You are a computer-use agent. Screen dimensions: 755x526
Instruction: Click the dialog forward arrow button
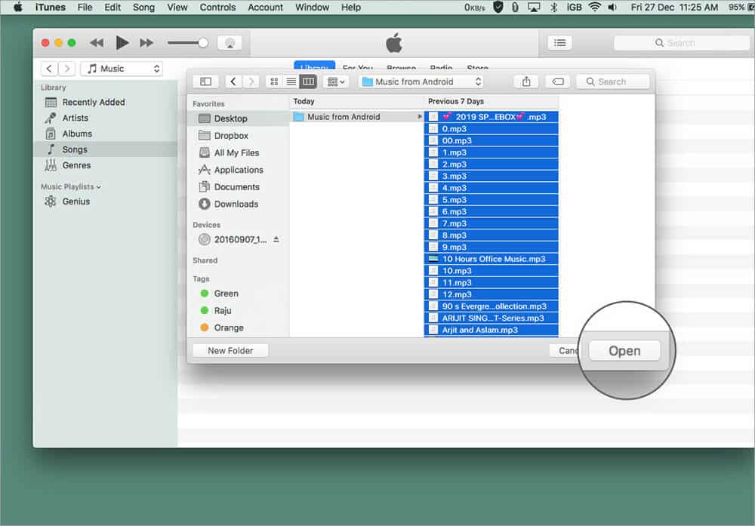(251, 82)
